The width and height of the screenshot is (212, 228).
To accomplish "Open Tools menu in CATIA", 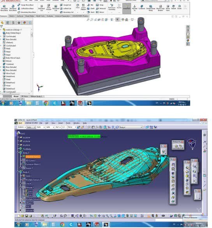I will (68, 123).
